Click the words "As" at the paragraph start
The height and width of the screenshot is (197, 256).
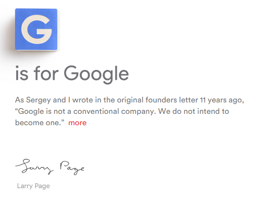coord(20,100)
